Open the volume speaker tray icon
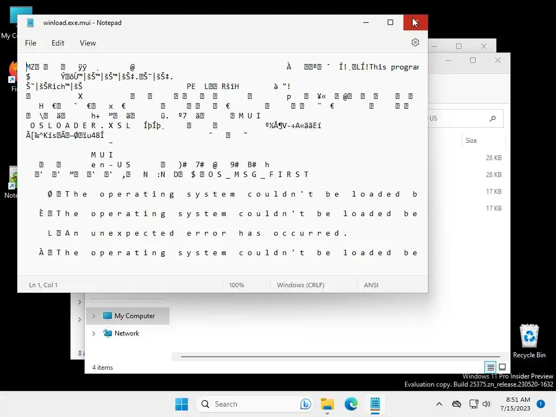This screenshot has height=417, width=556. click(x=486, y=404)
